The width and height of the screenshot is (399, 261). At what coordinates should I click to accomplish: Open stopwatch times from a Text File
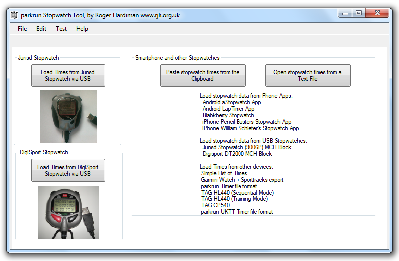pos(308,75)
